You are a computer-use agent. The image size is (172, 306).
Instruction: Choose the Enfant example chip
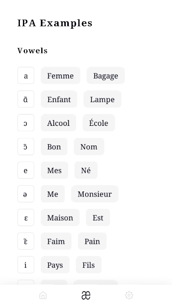59,99
